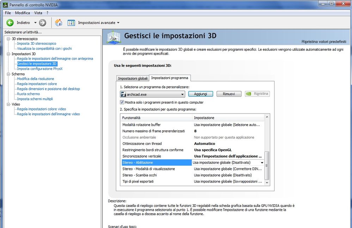Click the Ripristina button
352x228 pixels.
pos(257,94)
